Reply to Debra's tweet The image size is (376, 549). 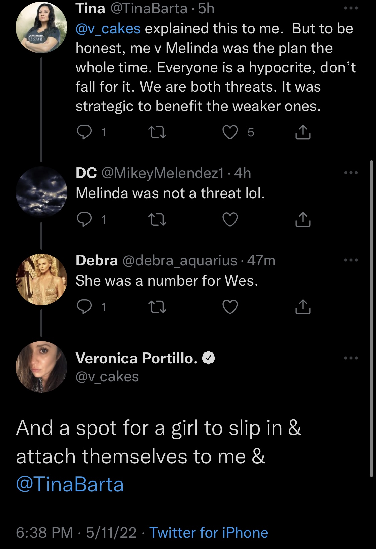(x=84, y=307)
